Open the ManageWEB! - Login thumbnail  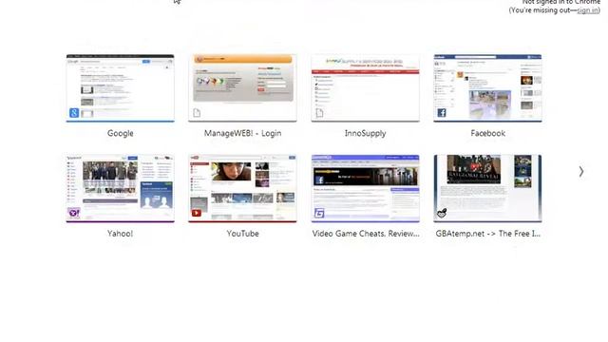(x=243, y=88)
